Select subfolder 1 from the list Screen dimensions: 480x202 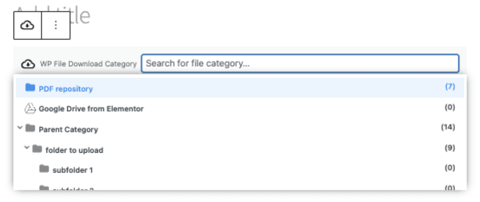click(x=73, y=170)
